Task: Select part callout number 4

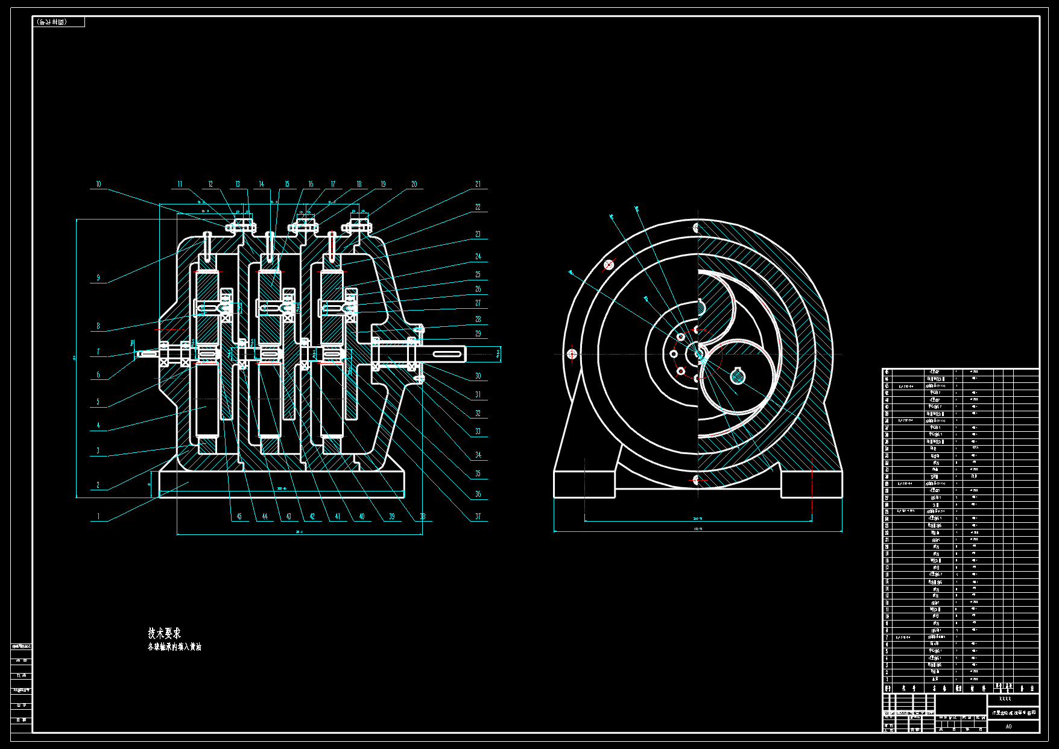Action: pos(98,426)
